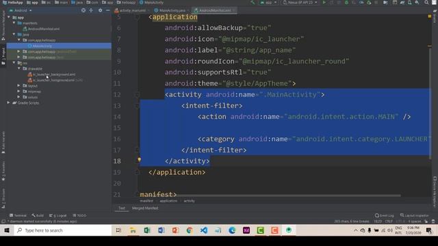The image size is (438, 246).
Task: Click the application breadcrumb below editor
Action: coord(168,201)
